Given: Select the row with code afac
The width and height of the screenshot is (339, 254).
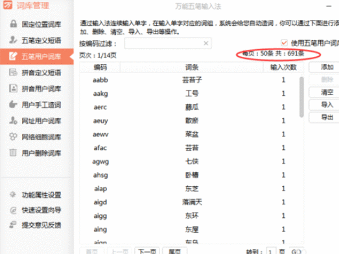Looking at the screenshot, I should pyautogui.click(x=190, y=148).
